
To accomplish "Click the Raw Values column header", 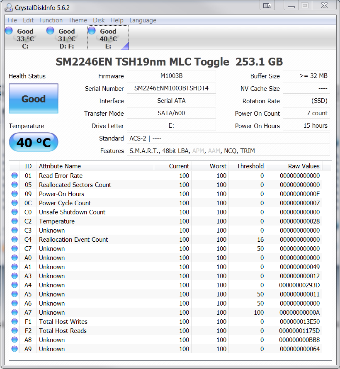I will pyautogui.click(x=304, y=166).
